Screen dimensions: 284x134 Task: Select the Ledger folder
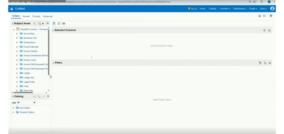tap(27, 73)
